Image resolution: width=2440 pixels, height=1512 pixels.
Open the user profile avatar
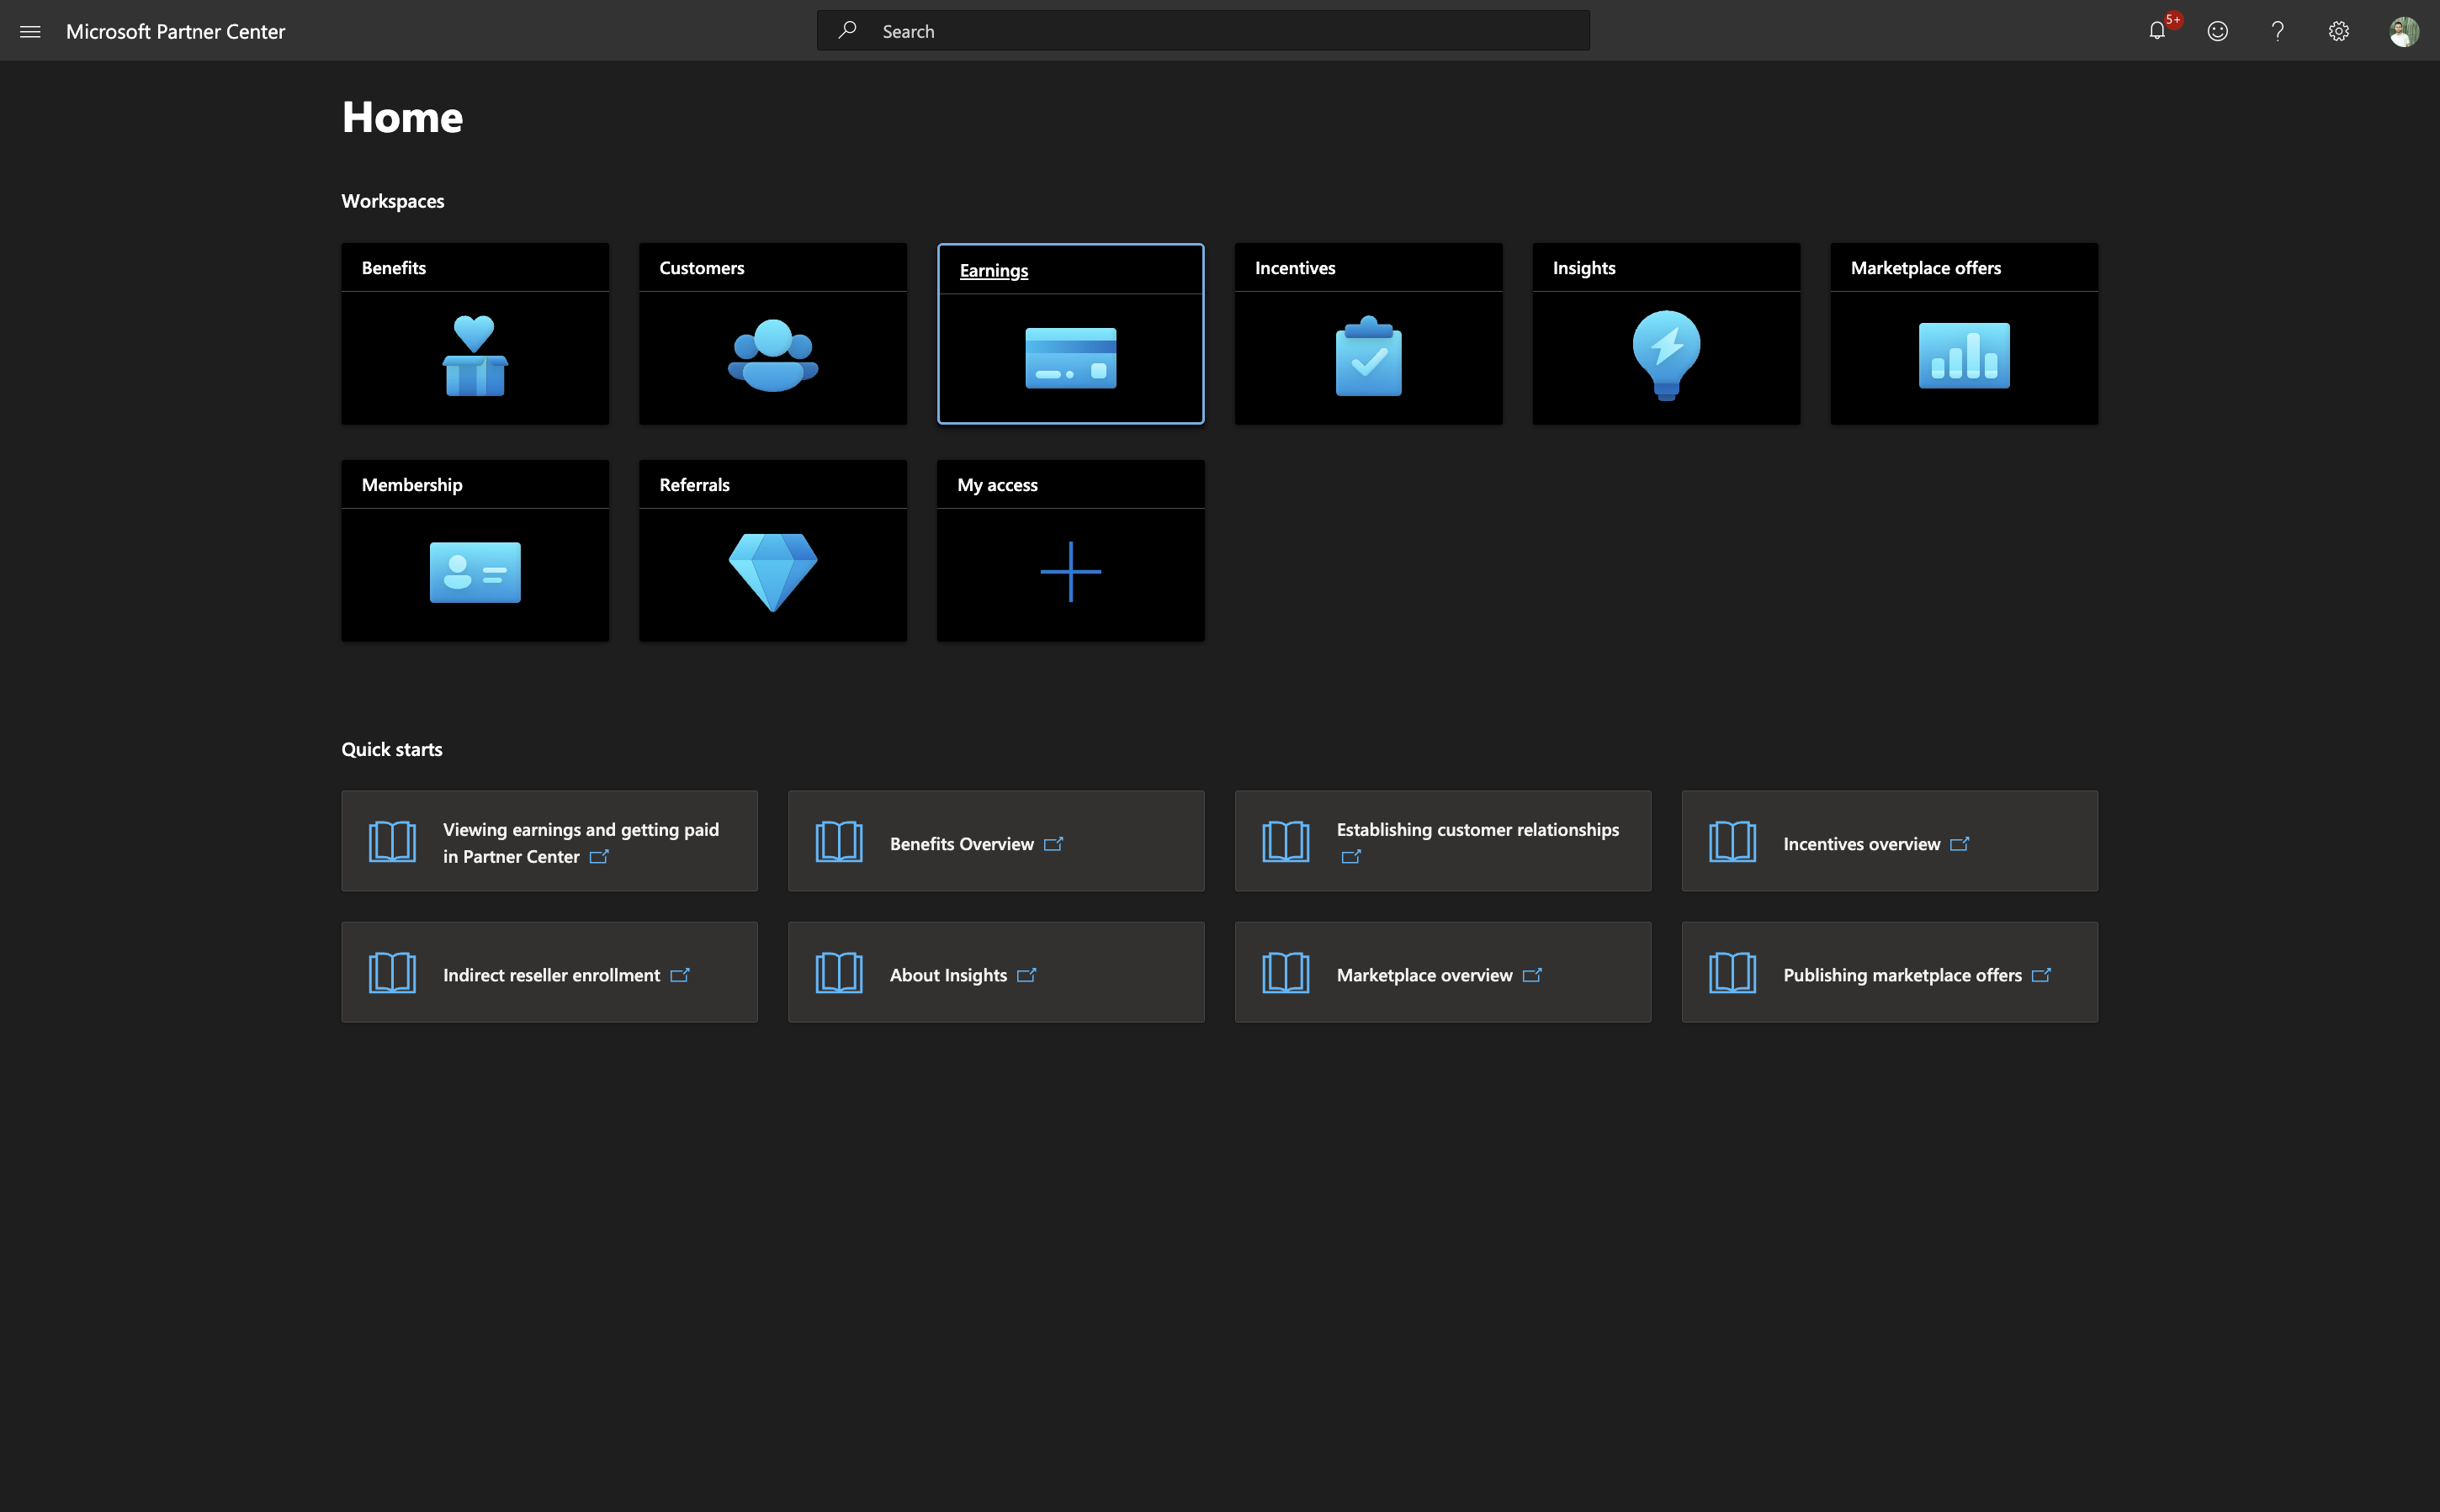pos(2404,31)
